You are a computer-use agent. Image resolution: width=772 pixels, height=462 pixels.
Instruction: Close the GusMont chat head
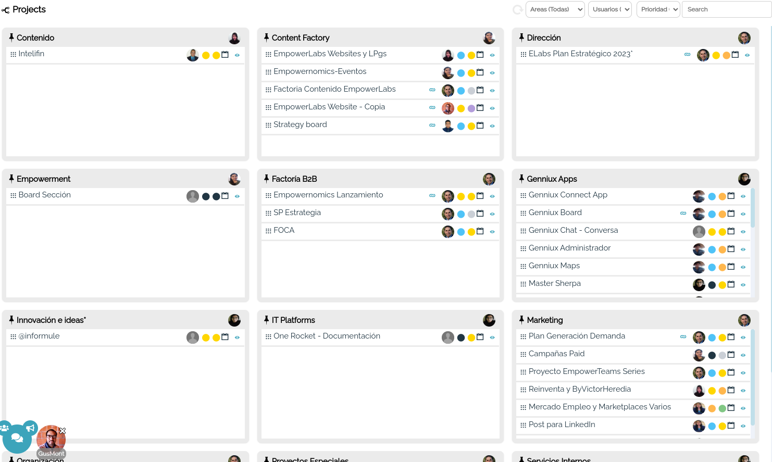tap(63, 431)
